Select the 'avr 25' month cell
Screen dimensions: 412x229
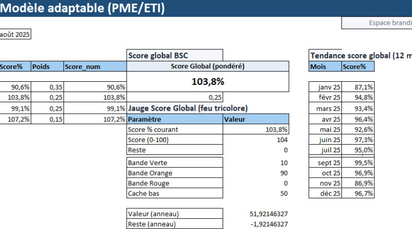tap(325, 119)
